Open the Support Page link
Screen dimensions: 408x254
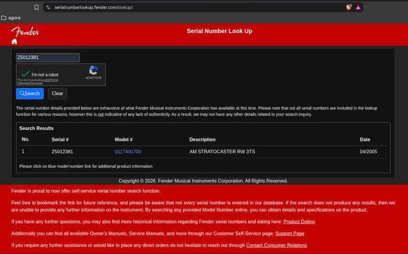coord(290,234)
